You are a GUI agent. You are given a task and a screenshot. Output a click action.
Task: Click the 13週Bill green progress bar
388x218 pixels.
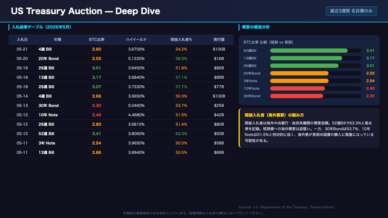pos(306,58)
